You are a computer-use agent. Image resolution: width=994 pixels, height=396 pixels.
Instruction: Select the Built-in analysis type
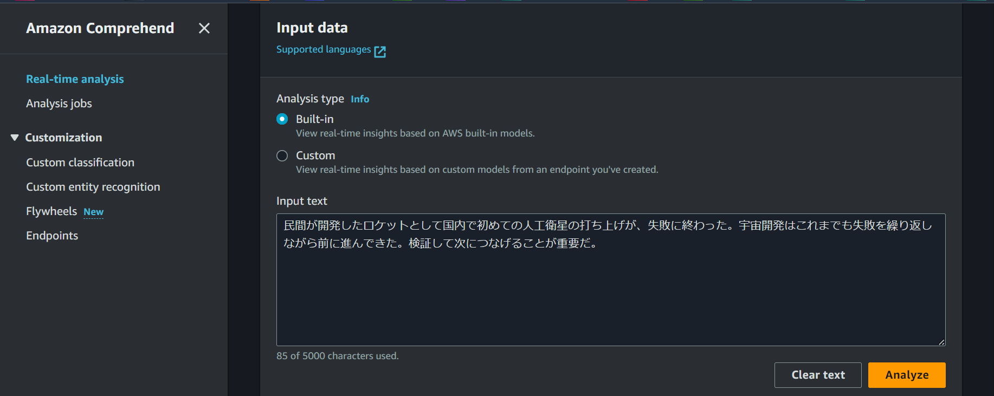[x=282, y=119]
